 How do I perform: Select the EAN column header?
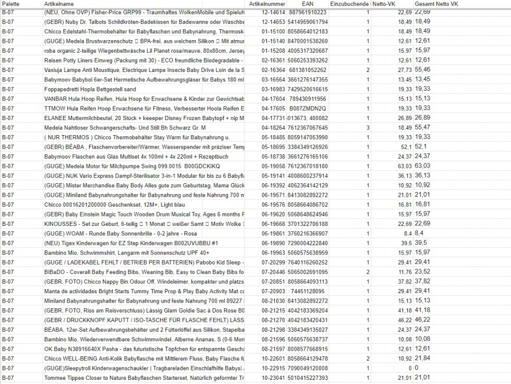click(x=307, y=4)
